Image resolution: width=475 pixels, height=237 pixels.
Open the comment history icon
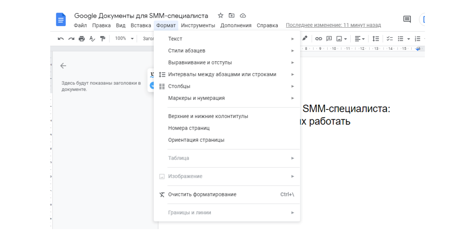407,19
